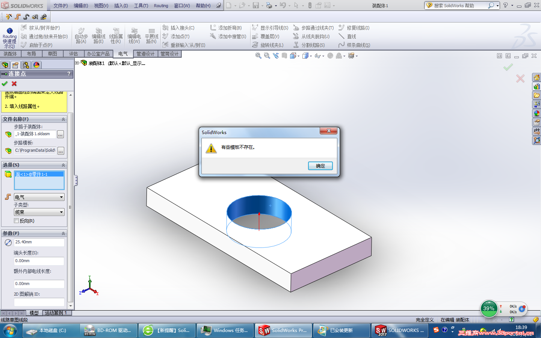Accept connection point with green checkmark
541x338 pixels.
(5, 84)
